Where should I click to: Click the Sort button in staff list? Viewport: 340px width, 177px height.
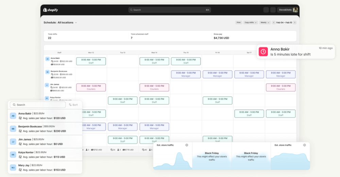point(73,105)
